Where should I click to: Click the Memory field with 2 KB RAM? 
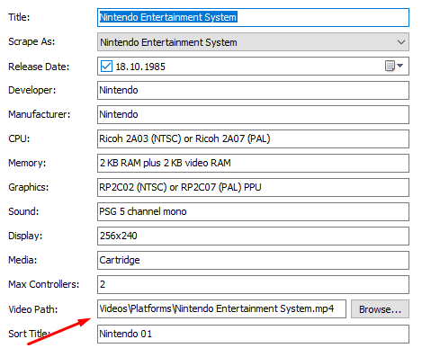pyautogui.click(x=253, y=163)
